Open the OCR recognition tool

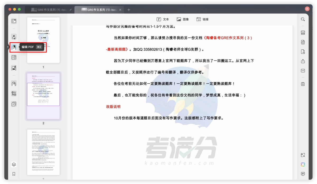(303, 33)
